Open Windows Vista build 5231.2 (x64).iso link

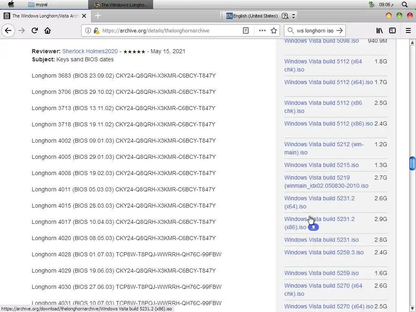(319, 202)
